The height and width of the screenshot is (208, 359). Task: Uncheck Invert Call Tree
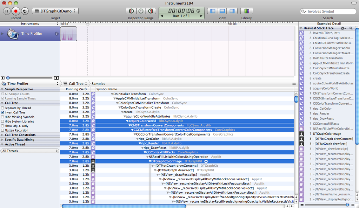(x=3, y=112)
